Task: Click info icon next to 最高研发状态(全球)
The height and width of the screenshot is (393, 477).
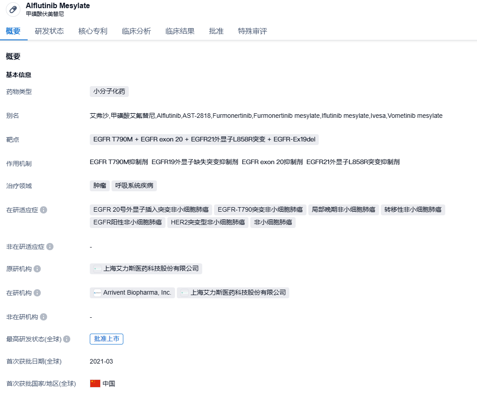Action: click(x=67, y=339)
